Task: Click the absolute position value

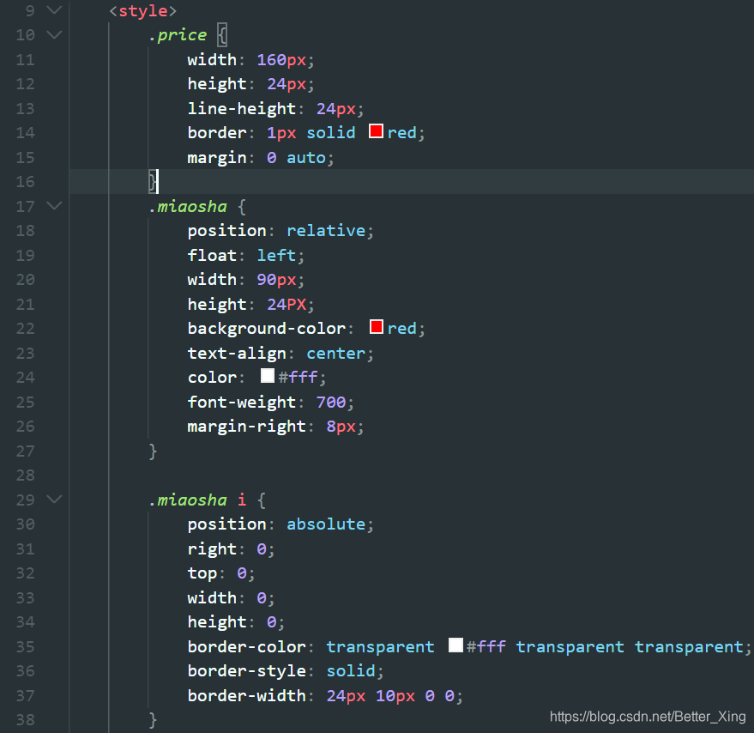Action: 326,524
